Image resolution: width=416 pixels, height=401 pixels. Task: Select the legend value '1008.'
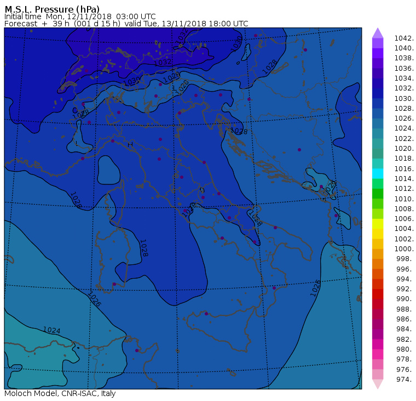[404, 209]
